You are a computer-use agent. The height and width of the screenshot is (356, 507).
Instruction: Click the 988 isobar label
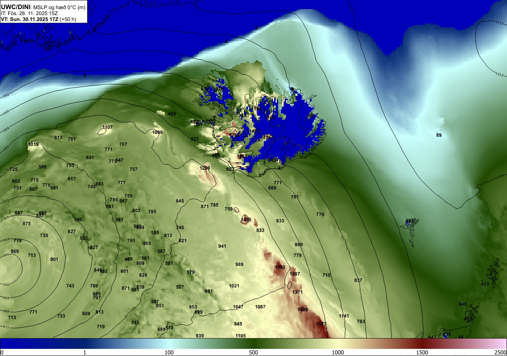pyautogui.click(x=6, y=113)
